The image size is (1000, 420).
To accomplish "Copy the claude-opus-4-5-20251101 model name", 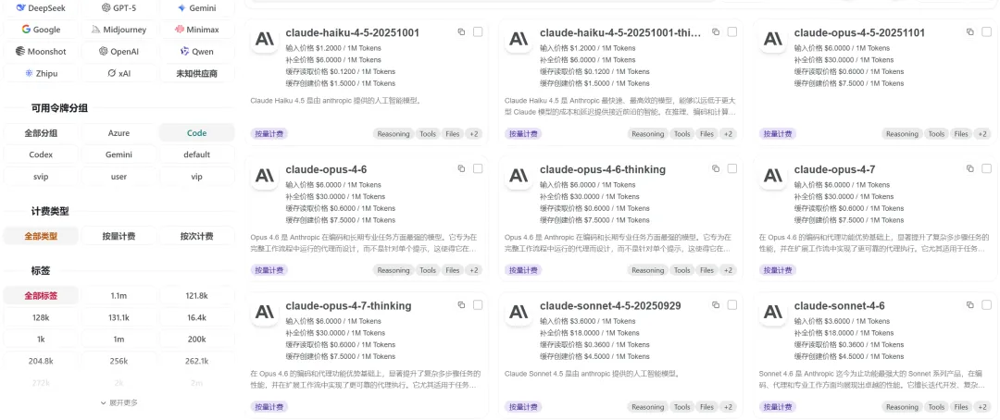I will 970,31.
